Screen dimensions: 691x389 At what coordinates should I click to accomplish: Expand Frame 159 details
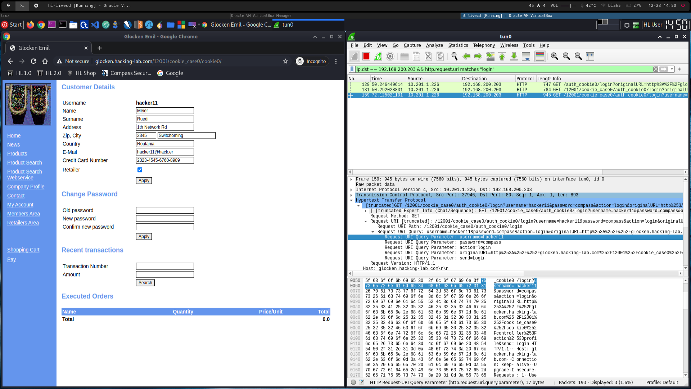pos(351,179)
